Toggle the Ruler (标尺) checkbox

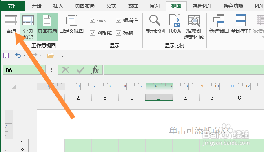(93, 20)
